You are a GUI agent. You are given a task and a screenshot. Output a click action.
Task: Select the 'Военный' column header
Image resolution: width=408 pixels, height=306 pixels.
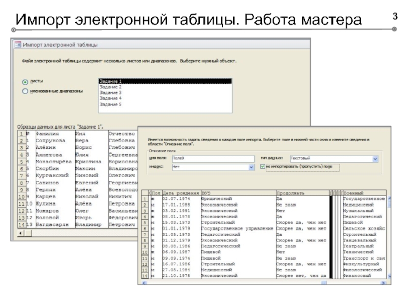click(363, 193)
